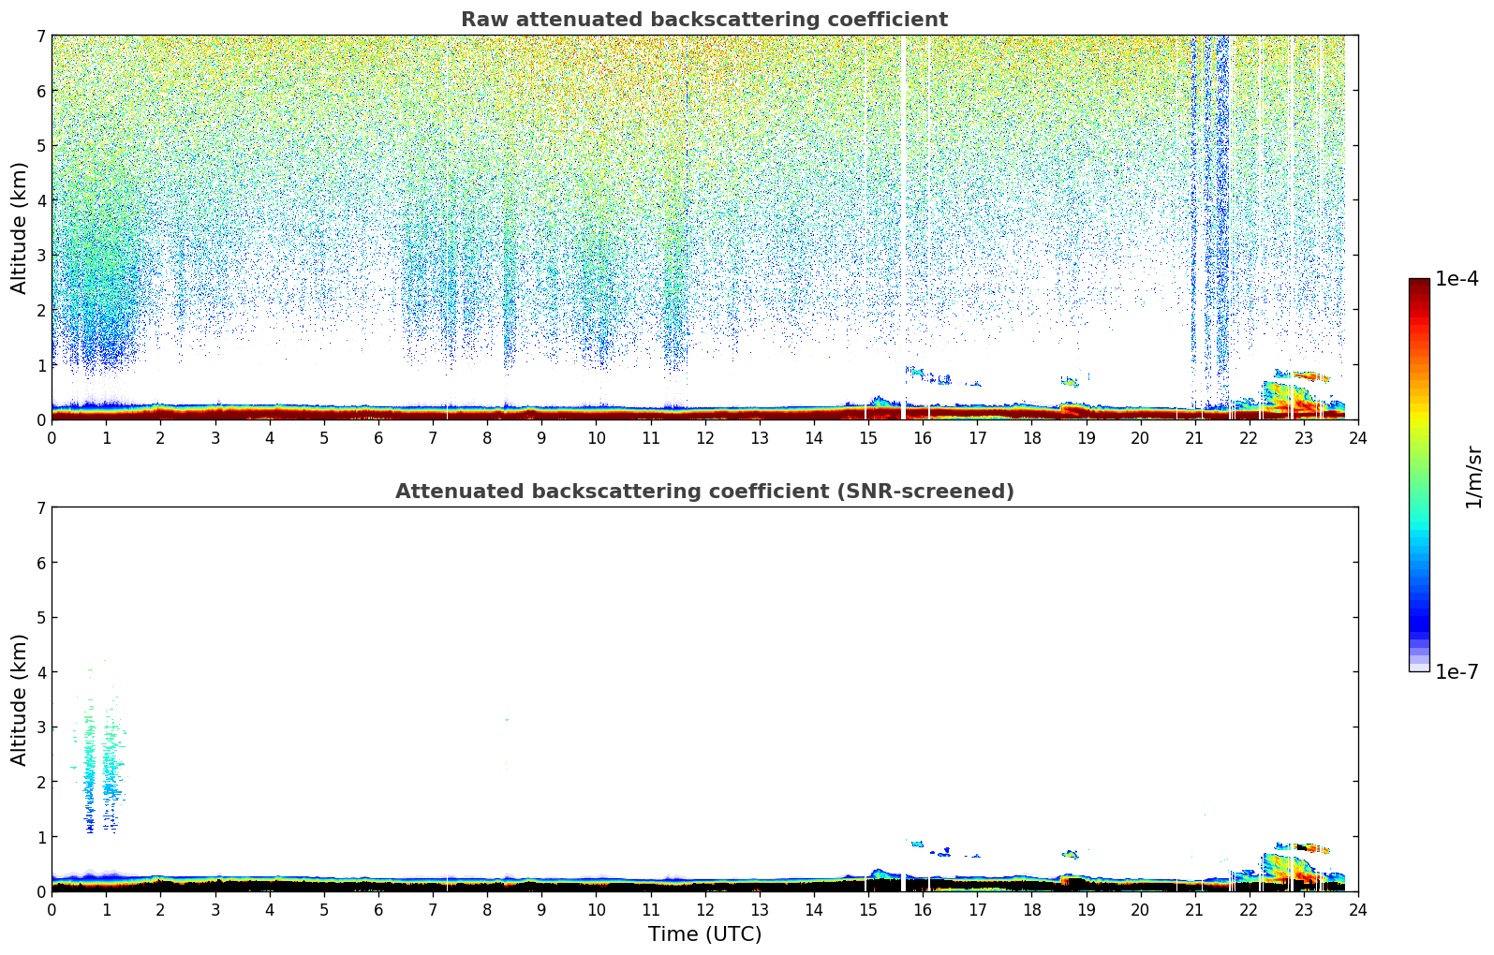Click hour 0 tick label on top plot
Viewport: 1494px width, 955px height.
52,438
